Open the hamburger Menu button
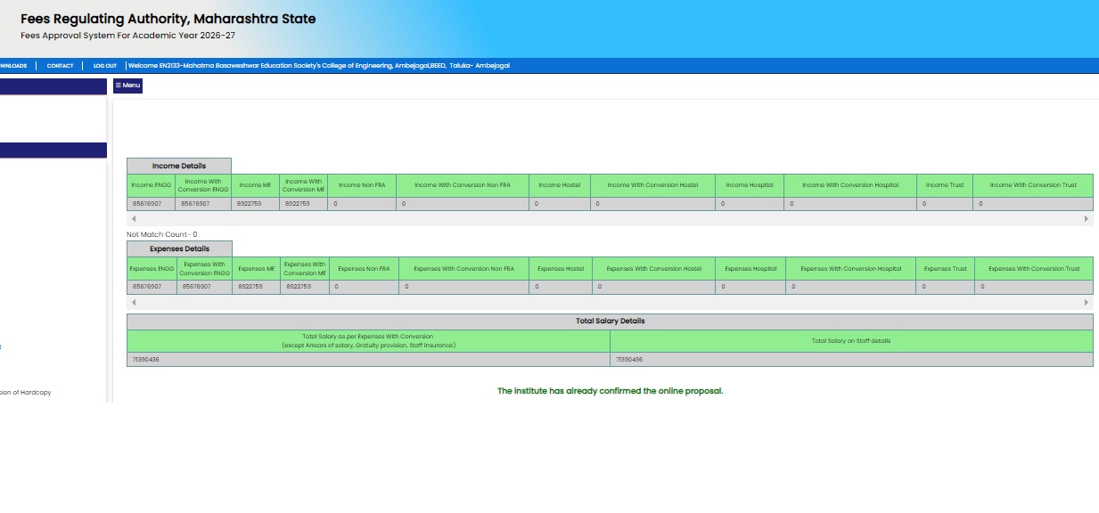Viewport: 1099px width, 513px height. click(127, 85)
